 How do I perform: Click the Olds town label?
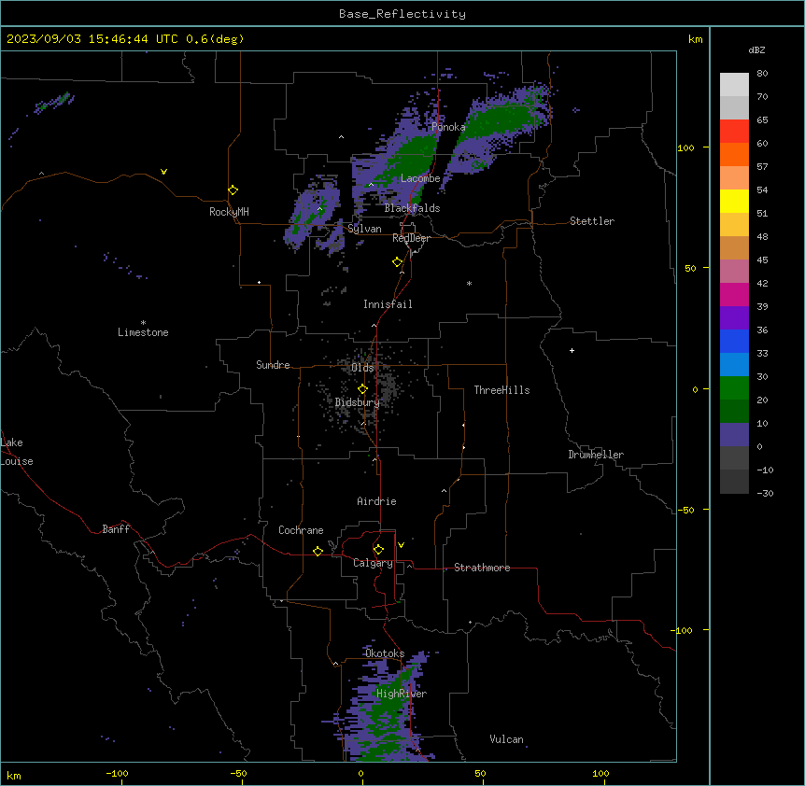(x=362, y=368)
